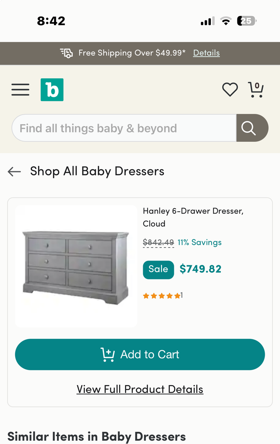Tap the green b home logo

pyautogui.click(x=52, y=90)
